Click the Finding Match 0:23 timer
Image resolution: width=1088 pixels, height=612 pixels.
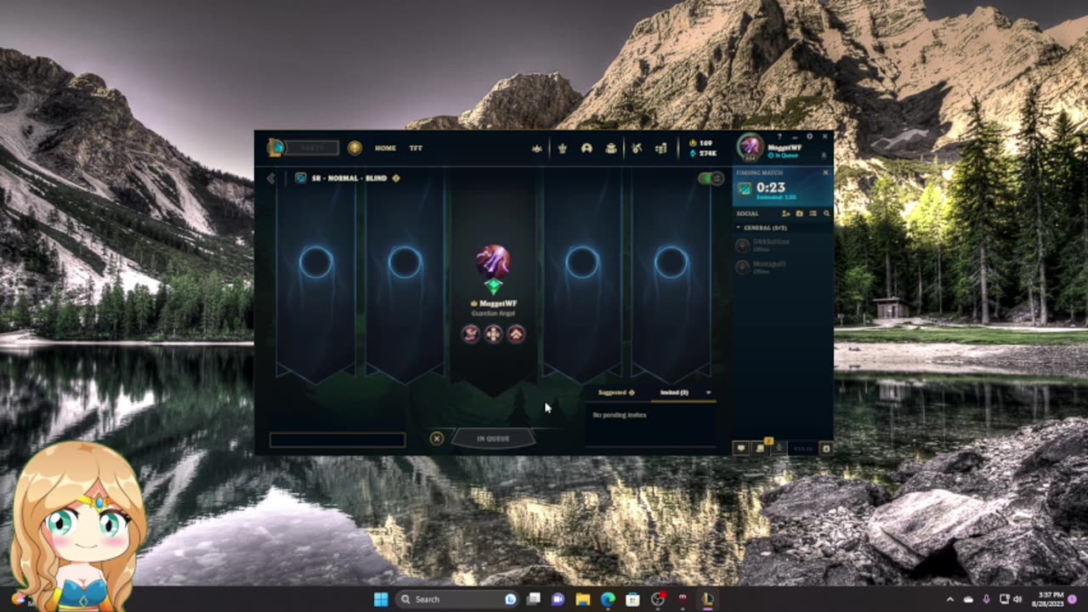pyautogui.click(x=771, y=188)
